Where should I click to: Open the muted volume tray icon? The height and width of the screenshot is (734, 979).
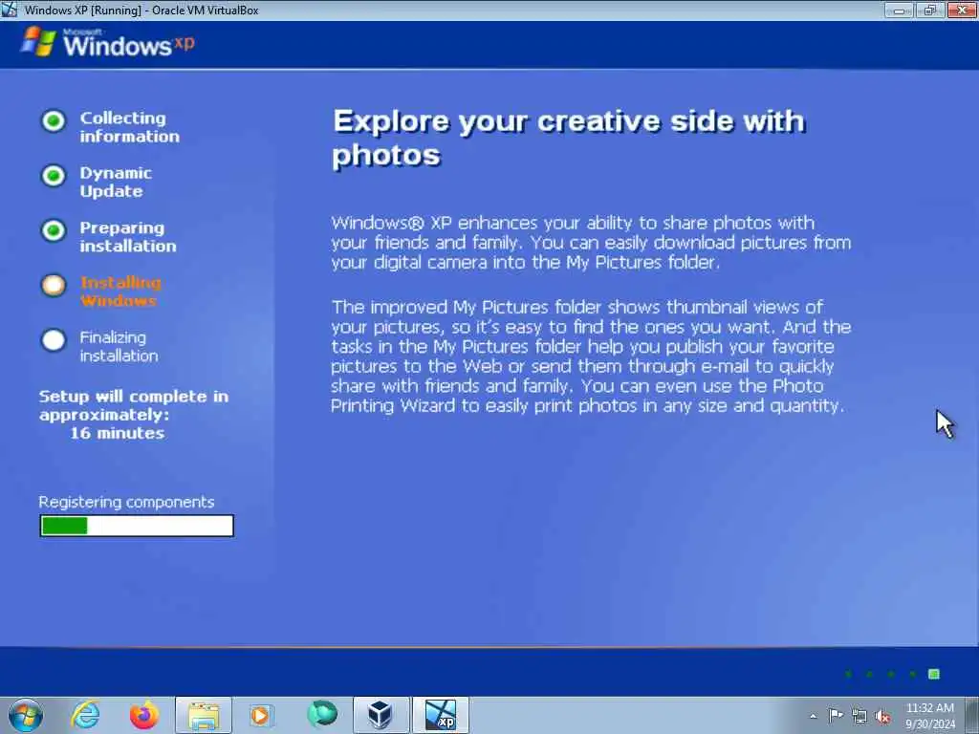pos(882,716)
